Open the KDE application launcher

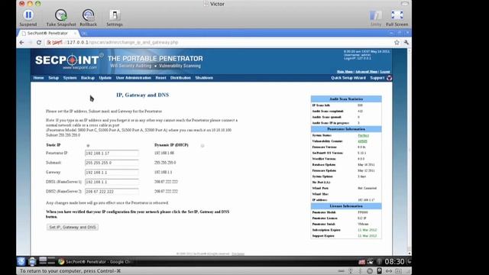click(x=21, y=261)
